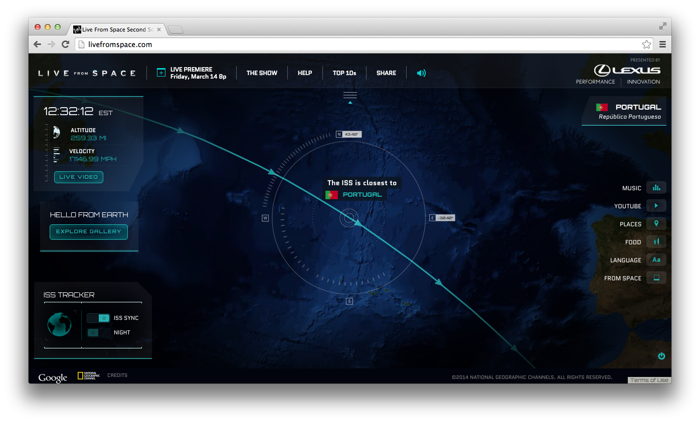Viewport: 700px width, 423px height.
Task: Click the fullscreen arrows in window corner
Action: point(663,26)
